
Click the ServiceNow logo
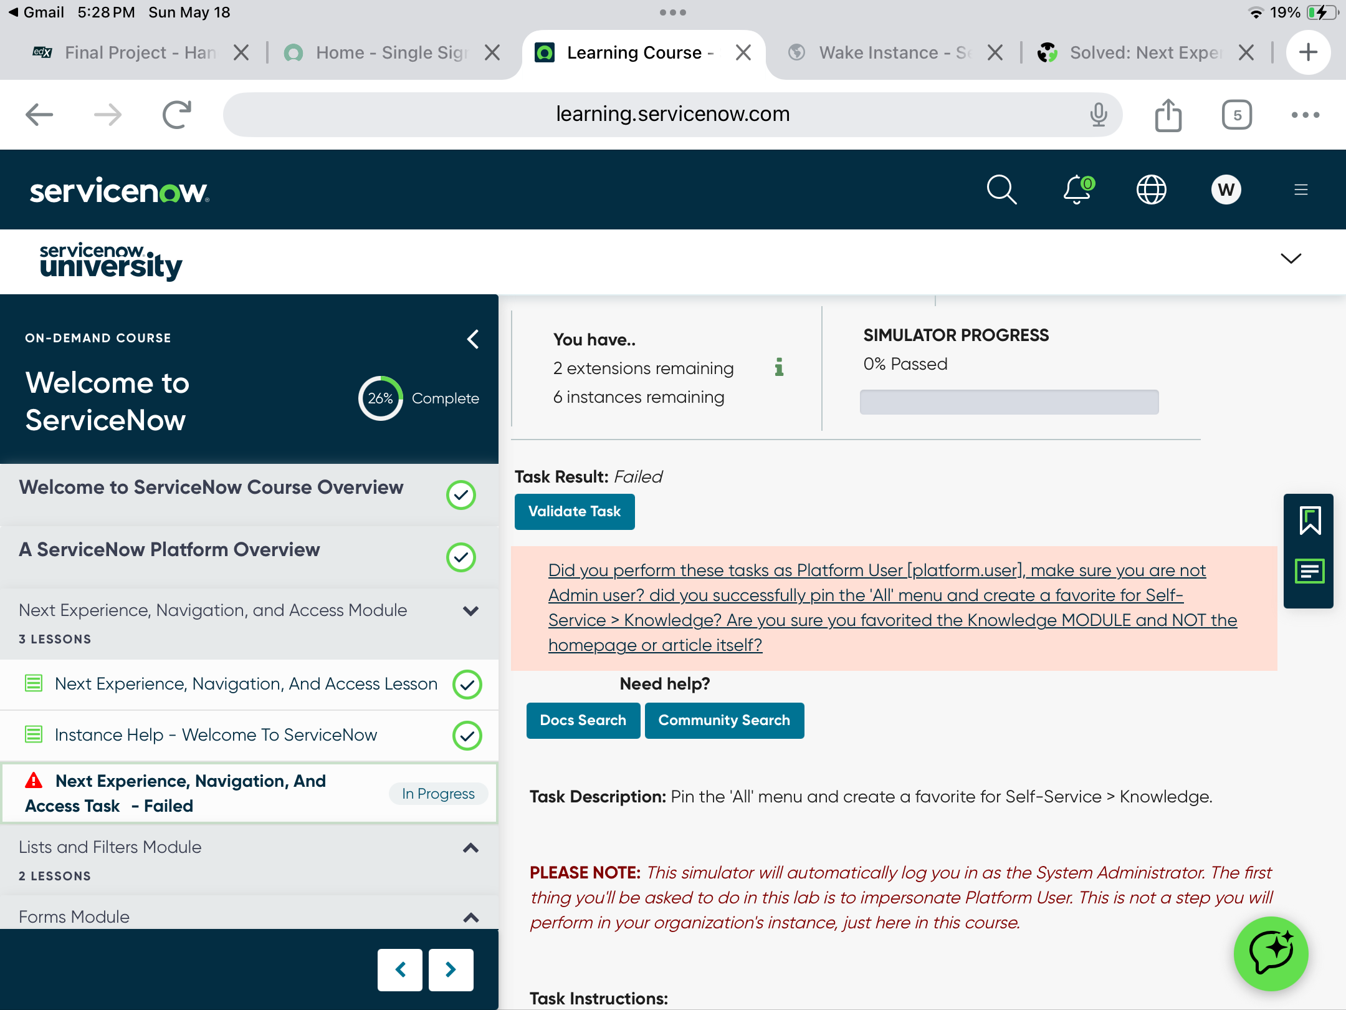click(120, 190)
